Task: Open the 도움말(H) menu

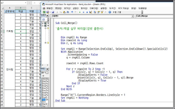Action: 143,8
